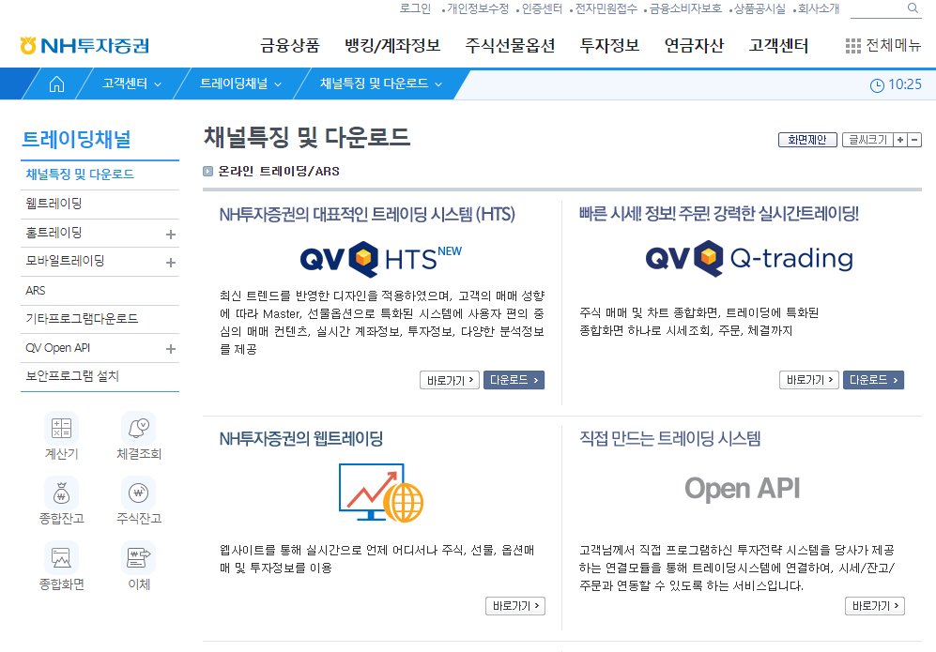Click the clock icon next to 10:25

[877, 85]
